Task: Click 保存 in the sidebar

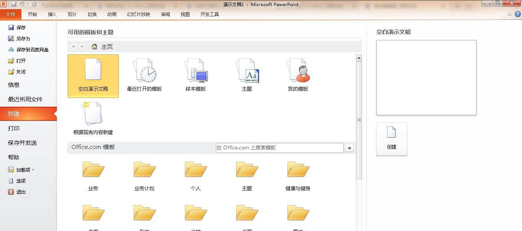Action: tap(17, 27)
